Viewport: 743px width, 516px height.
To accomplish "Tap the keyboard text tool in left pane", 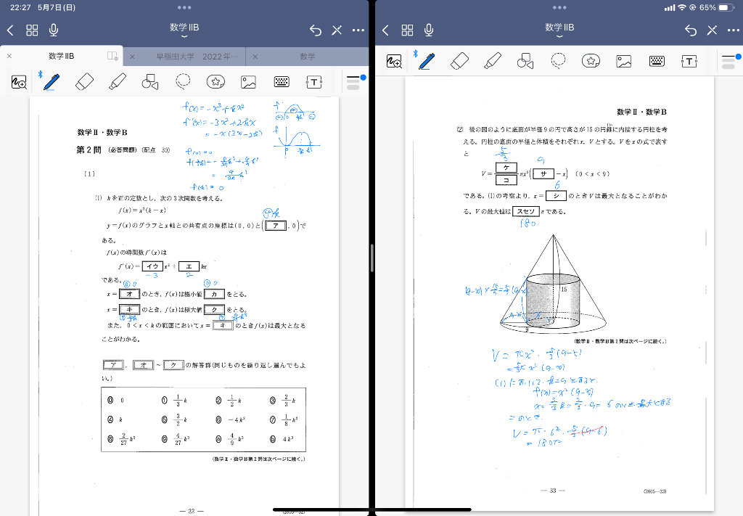I will (x=282, y=82).
